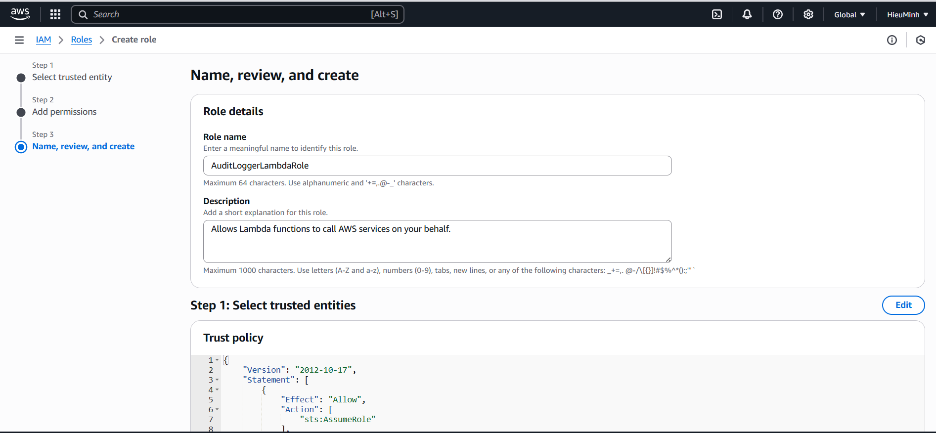936x433 pixels.
Task: Open the services grid menu
Action: coord(55,14)
